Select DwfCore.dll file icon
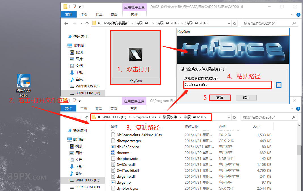The height and width of the screenshot is (191, 303). (113, 165)
